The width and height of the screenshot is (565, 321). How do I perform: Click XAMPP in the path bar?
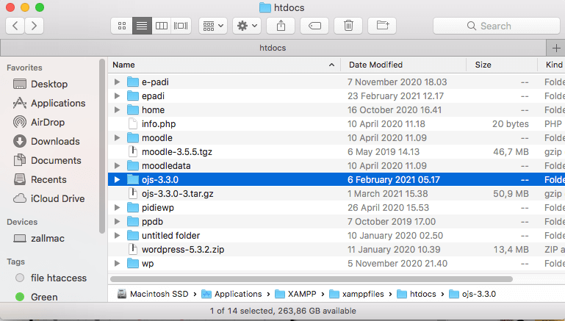coord(296,294)
